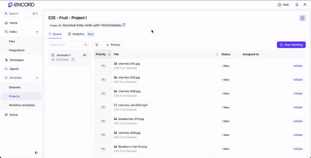Click the cherries-006.jpg file name
The height and width of the screenshot is (158, 311).
(129, 91)
